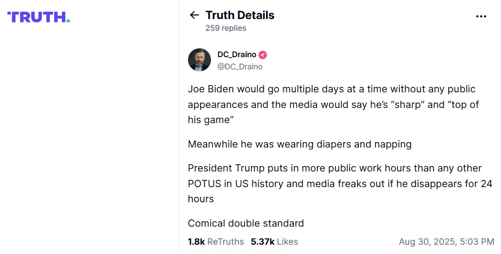Click the DC_Draino display name
Screen dimensions: 501x254
(236, 55)
